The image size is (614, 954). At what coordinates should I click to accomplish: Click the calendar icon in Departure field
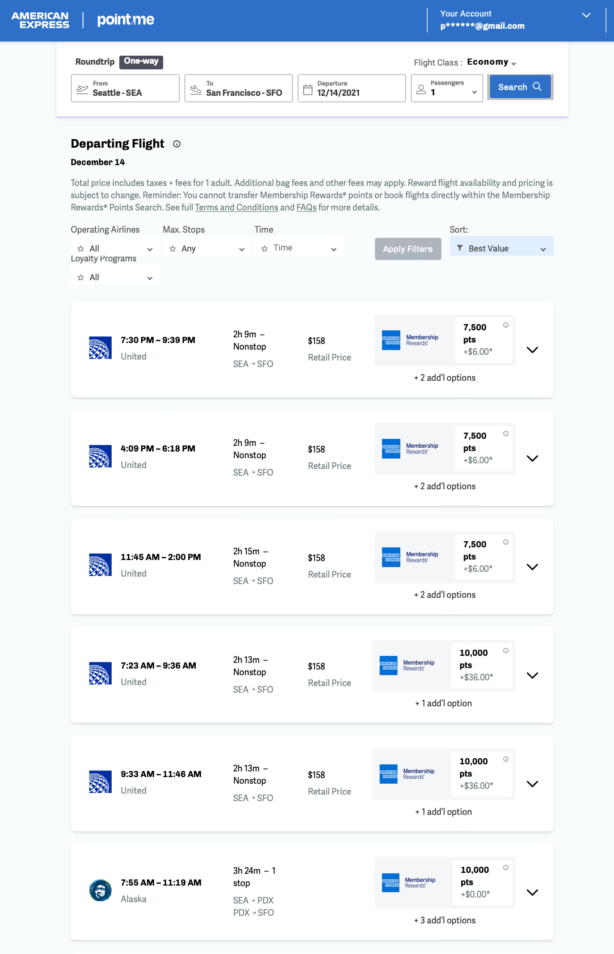[308, 90]
